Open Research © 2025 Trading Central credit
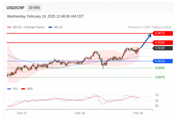The image size is (176, 121). (x=149, y=27)
